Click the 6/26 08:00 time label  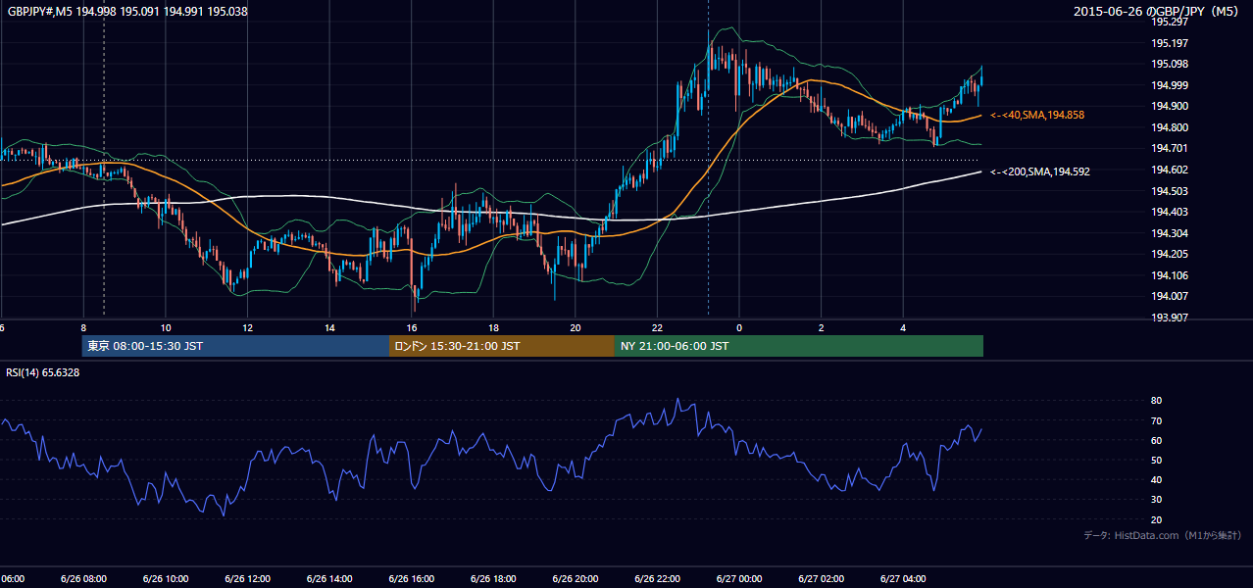pyautogui.click(x=83, y=579)
